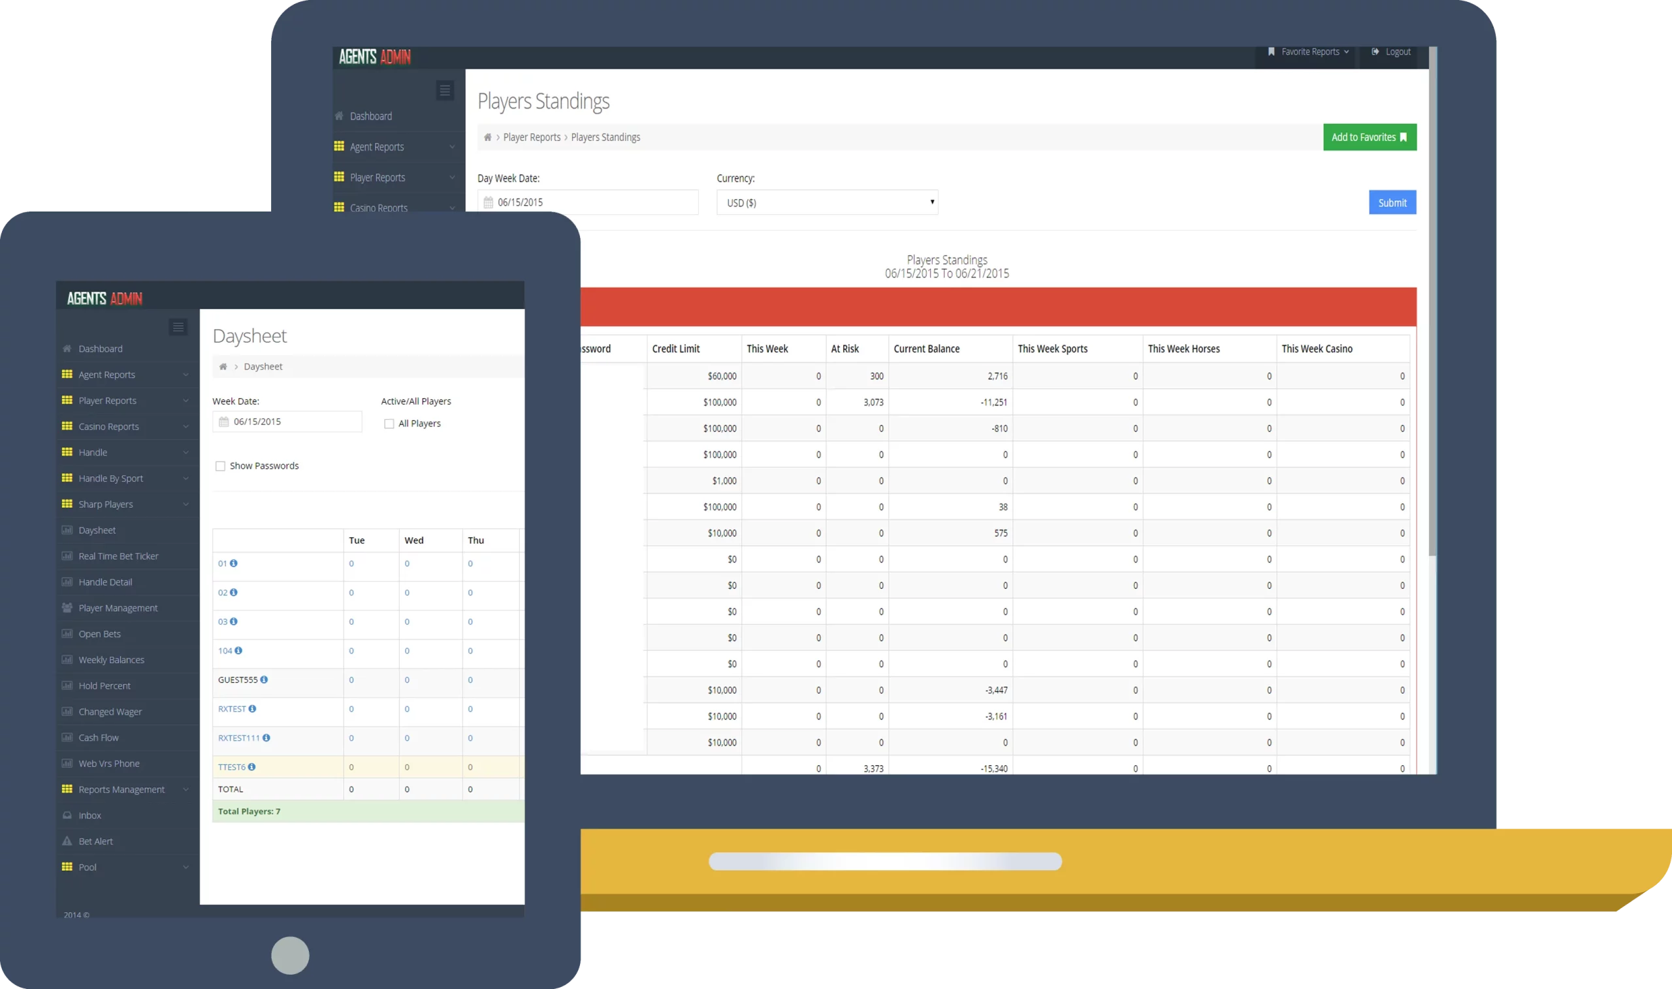The image size is (1672, 989).
Task: Click the info icon next to GUEST555
Action: (x=264, y=680)
